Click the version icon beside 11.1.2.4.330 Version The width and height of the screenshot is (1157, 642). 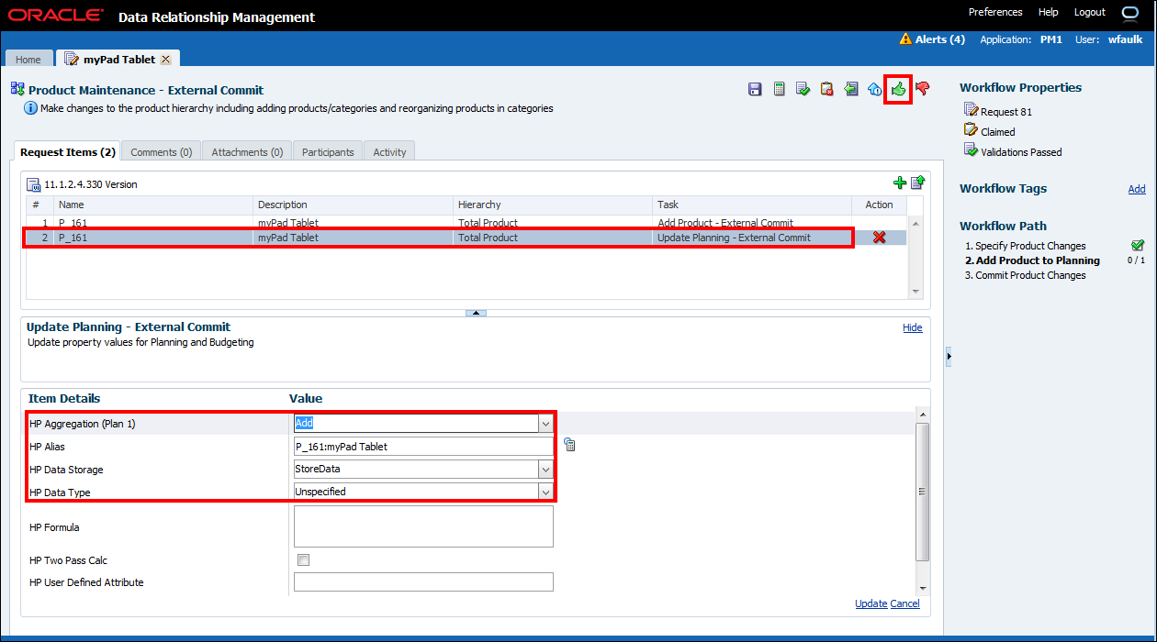coord(33,184)
